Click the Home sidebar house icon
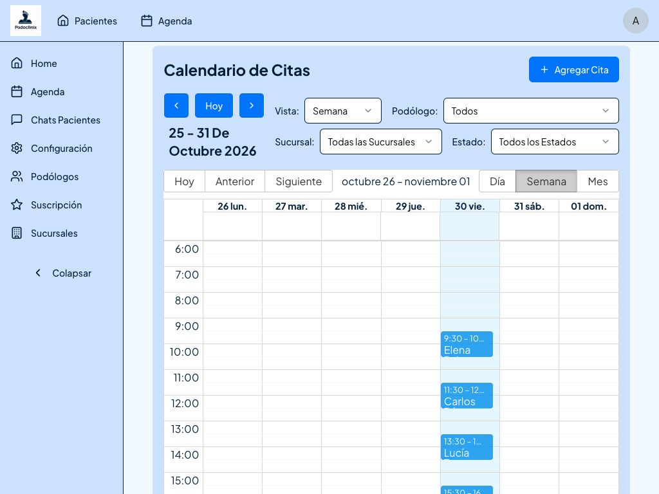Viewport: 659px width, 494px height. coord(17,63)
